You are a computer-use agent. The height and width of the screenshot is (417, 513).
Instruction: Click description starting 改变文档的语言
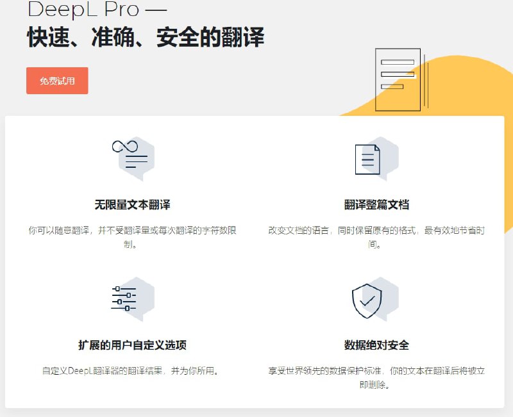click(x=376, y=237)
